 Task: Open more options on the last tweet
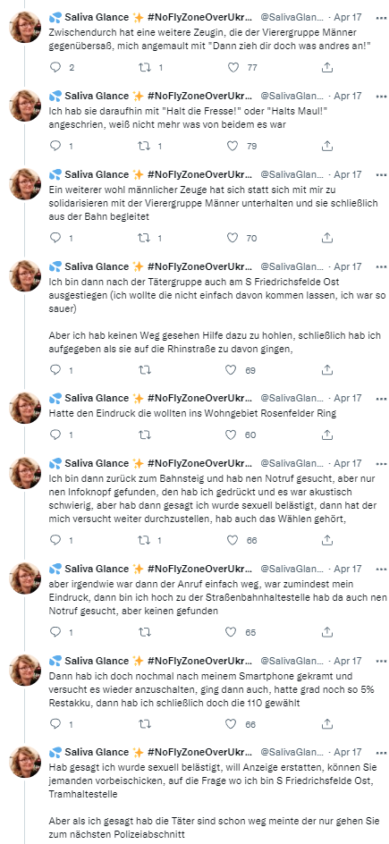(x=381, y=753)
